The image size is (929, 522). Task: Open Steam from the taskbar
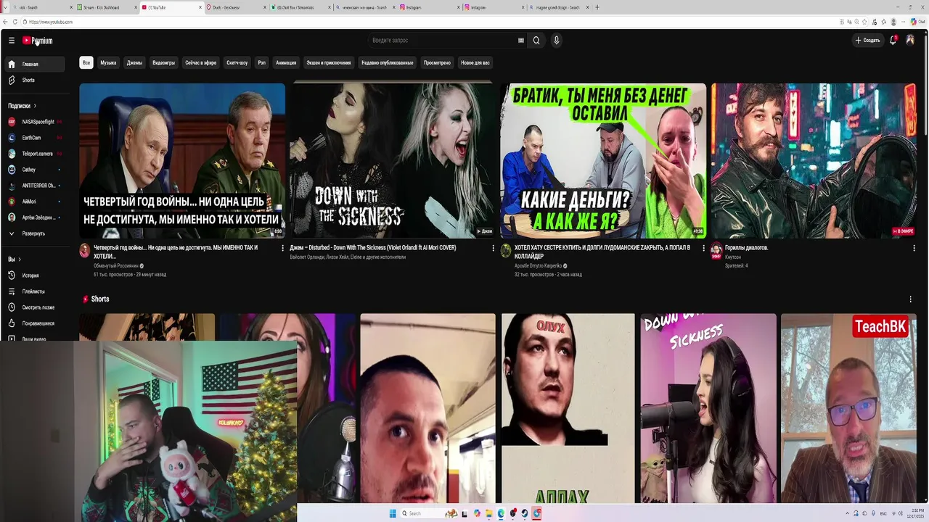525,513
